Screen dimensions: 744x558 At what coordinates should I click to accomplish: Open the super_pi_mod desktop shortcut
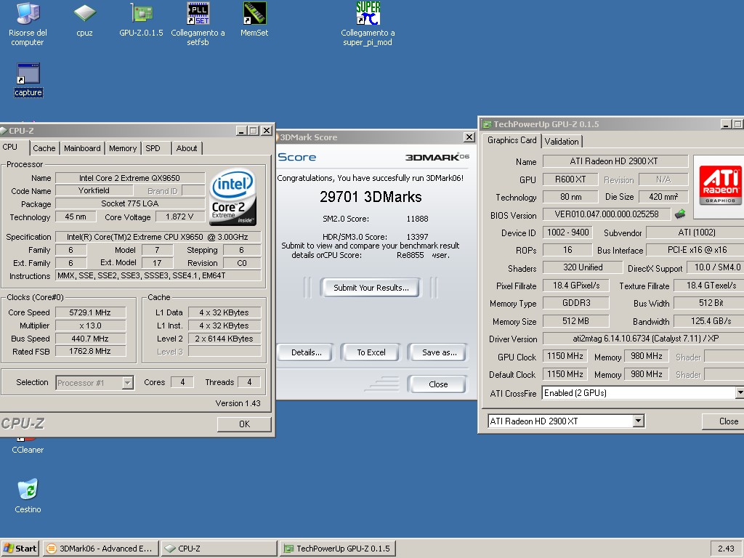click(x=368, y=24)
